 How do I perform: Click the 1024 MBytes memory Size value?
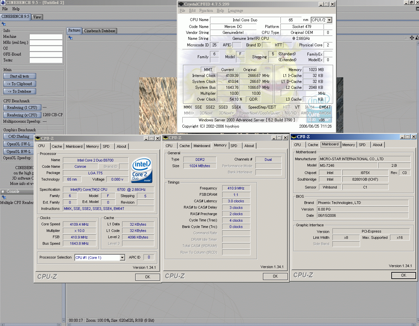click(200, 166)
